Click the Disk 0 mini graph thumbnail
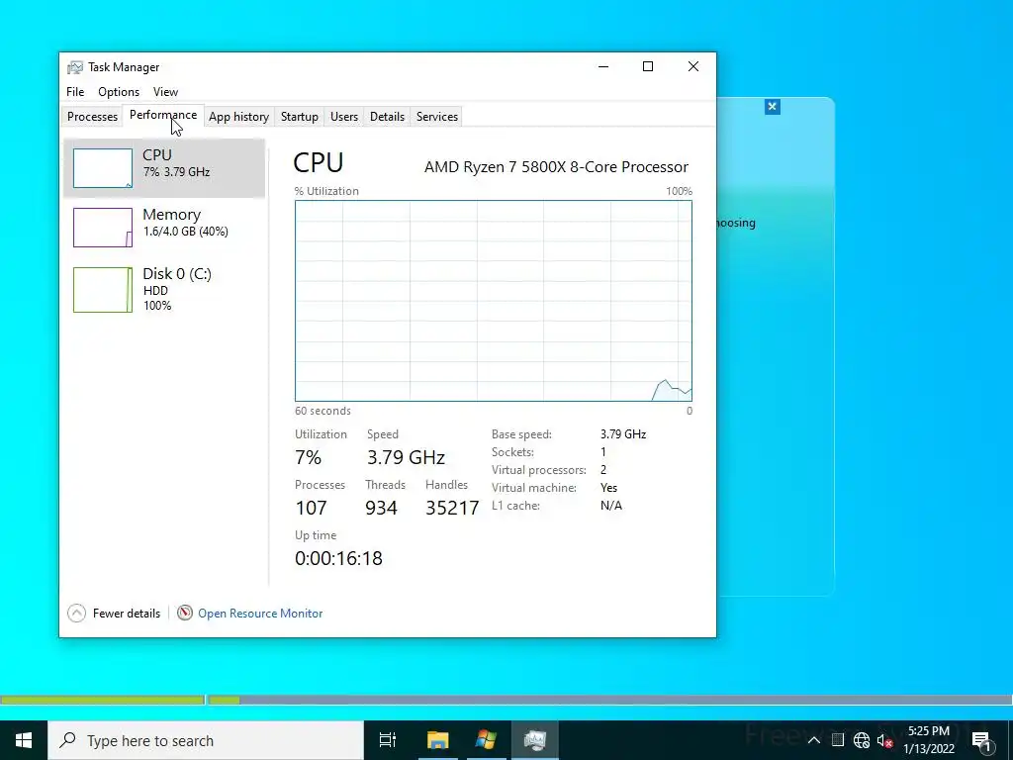Viewport: 1013px width, 760px height. (x=103, y=290)
